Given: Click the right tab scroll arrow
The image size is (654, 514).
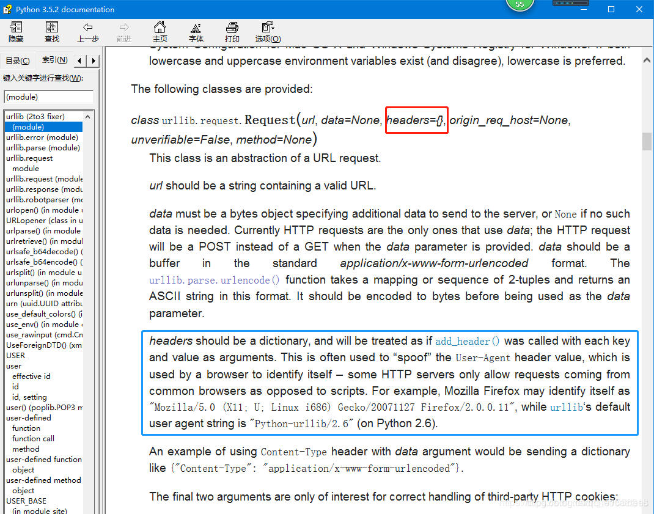Looking at the screenshot, I should 94,61.
